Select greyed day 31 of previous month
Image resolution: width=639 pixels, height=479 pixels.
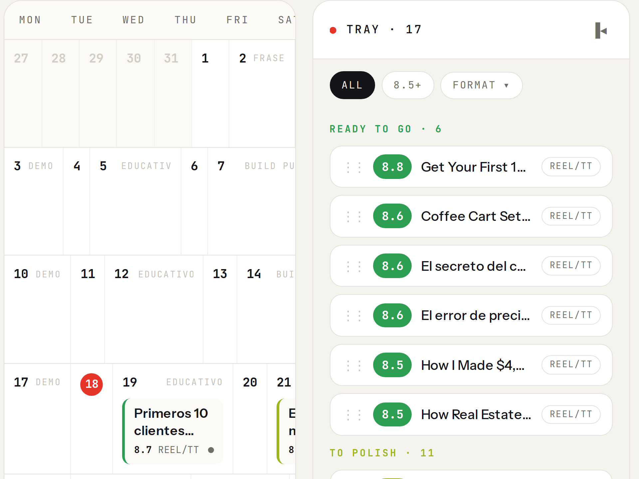pyautogui.click(x=173, y=93)
